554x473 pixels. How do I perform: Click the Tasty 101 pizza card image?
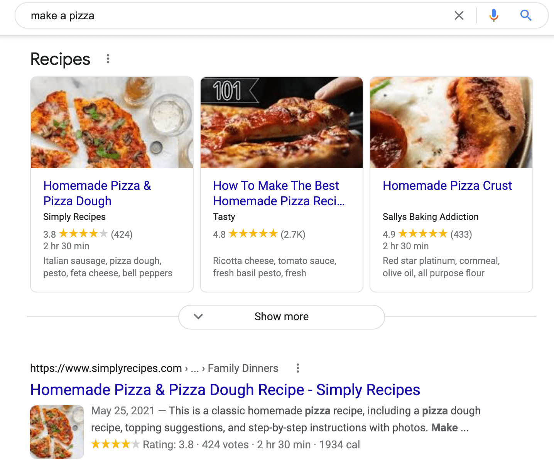tap(282, 123)
